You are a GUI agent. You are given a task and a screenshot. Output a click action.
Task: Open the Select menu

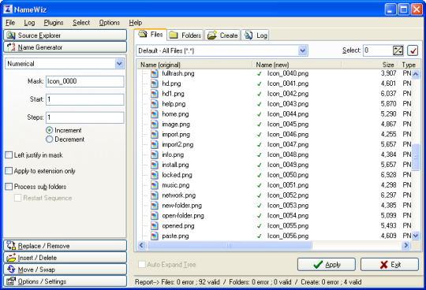pos(81,23)
